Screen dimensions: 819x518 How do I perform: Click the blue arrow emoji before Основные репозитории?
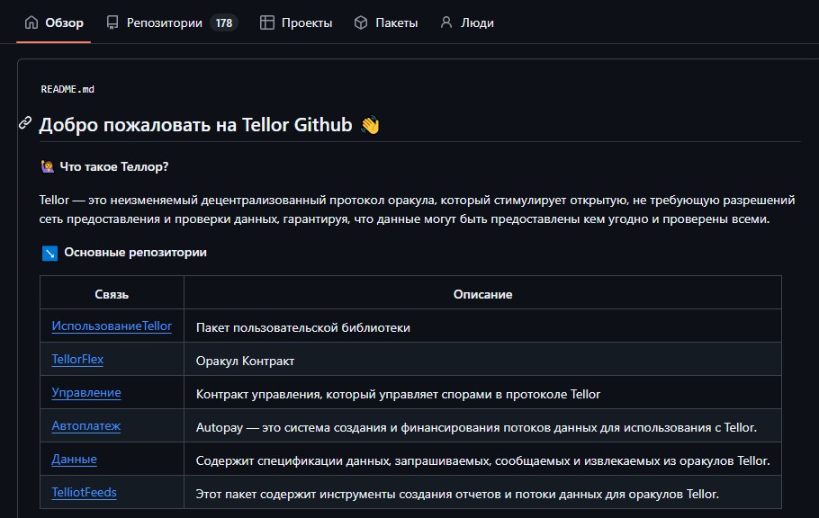click(x=50, y=253)
